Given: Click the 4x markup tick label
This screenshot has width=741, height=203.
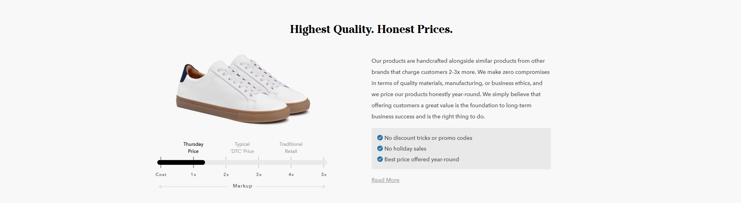Looking at the screenshot, I should [x=291, y=174].
